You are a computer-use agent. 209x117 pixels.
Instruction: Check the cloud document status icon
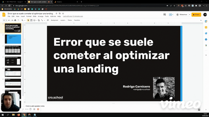coord(63,14)
